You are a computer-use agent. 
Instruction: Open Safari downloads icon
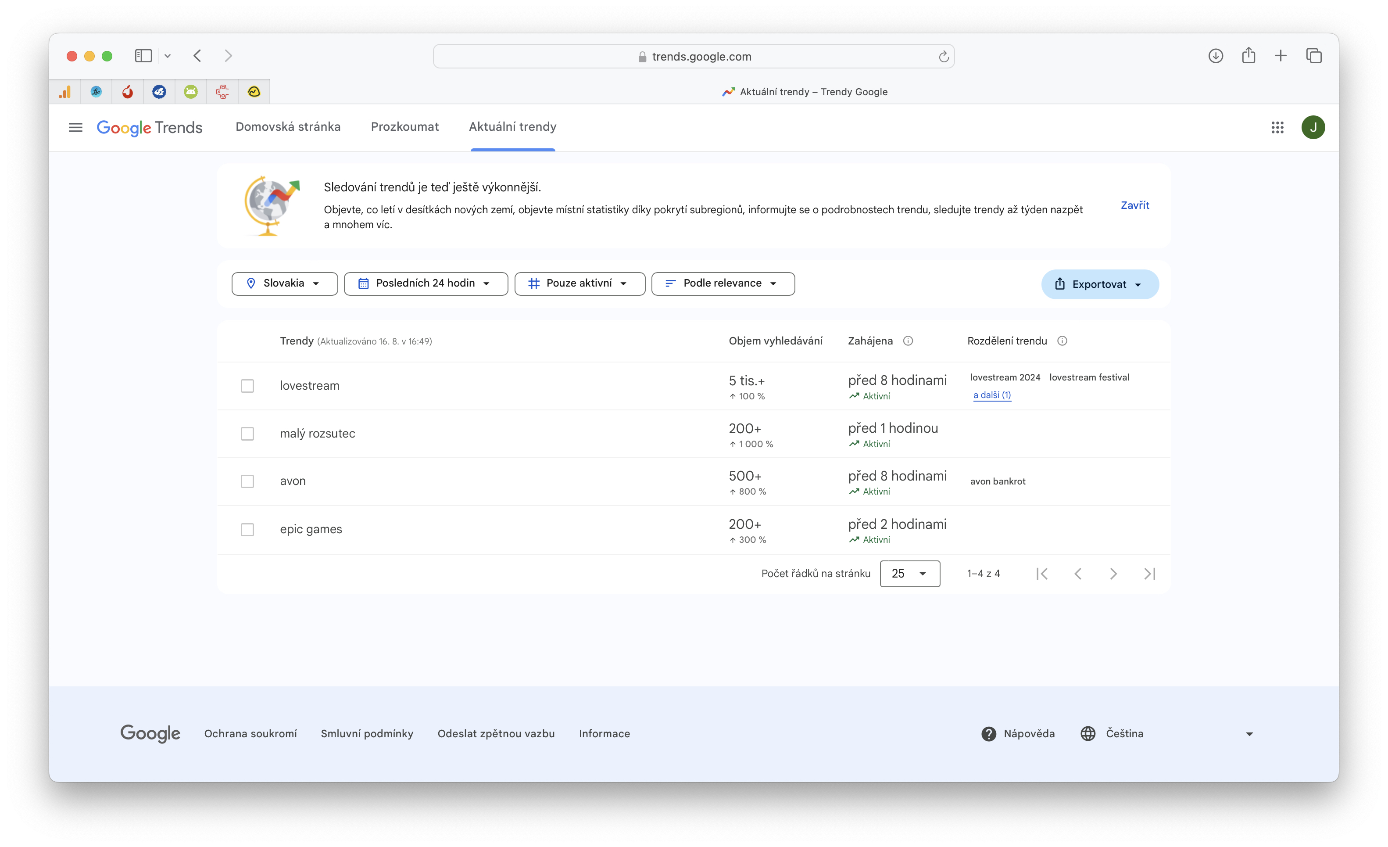pos(1215,56)
